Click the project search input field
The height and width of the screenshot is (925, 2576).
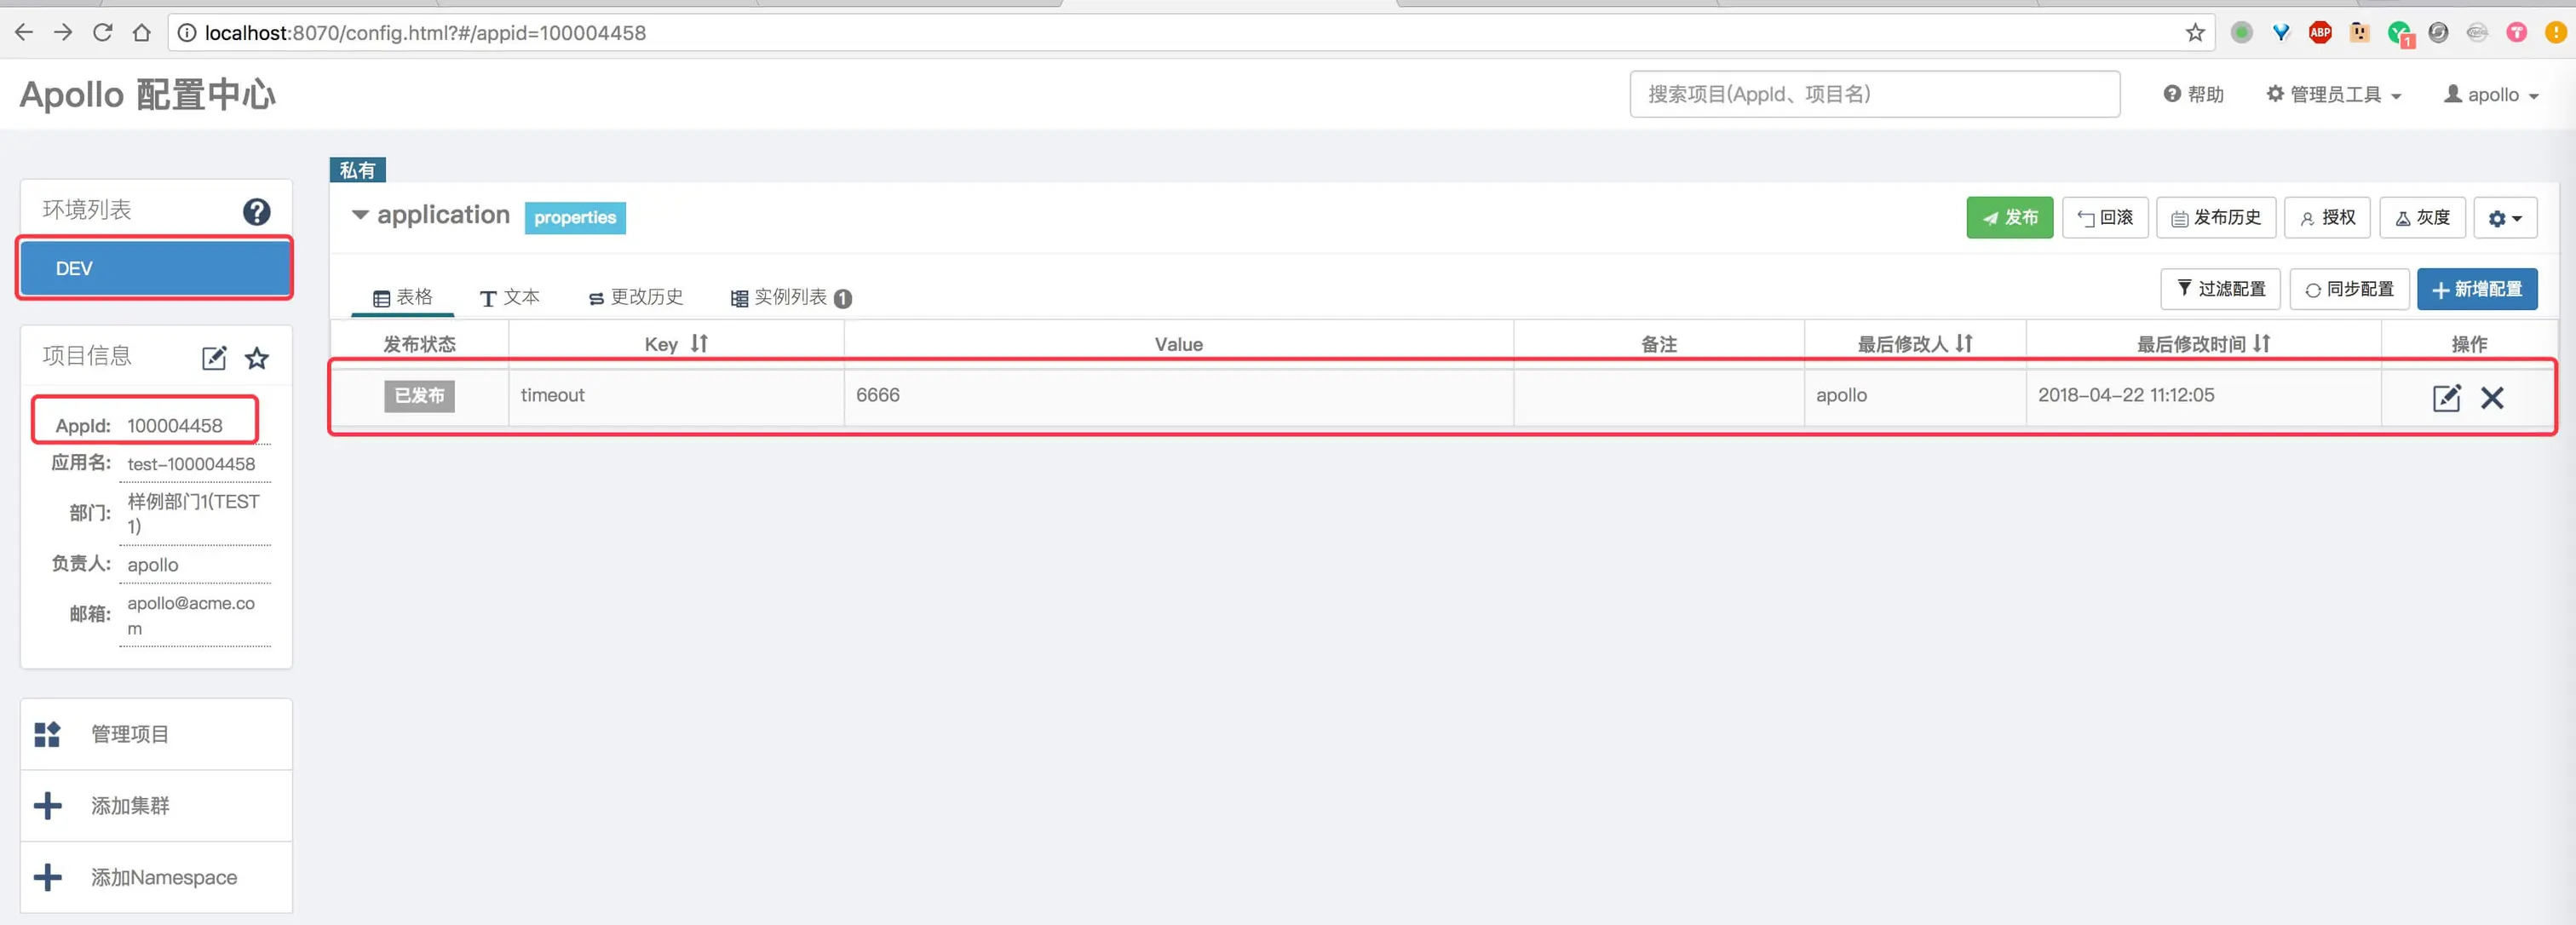click(x=1873, y=94)
